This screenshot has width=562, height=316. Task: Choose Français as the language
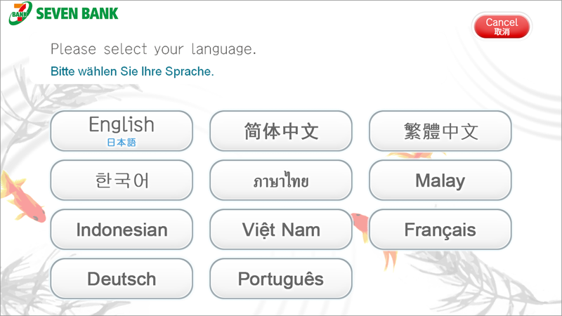pos(440,230)
